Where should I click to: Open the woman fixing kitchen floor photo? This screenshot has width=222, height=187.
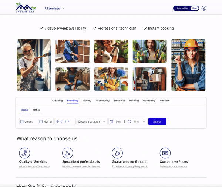[73, 79]
